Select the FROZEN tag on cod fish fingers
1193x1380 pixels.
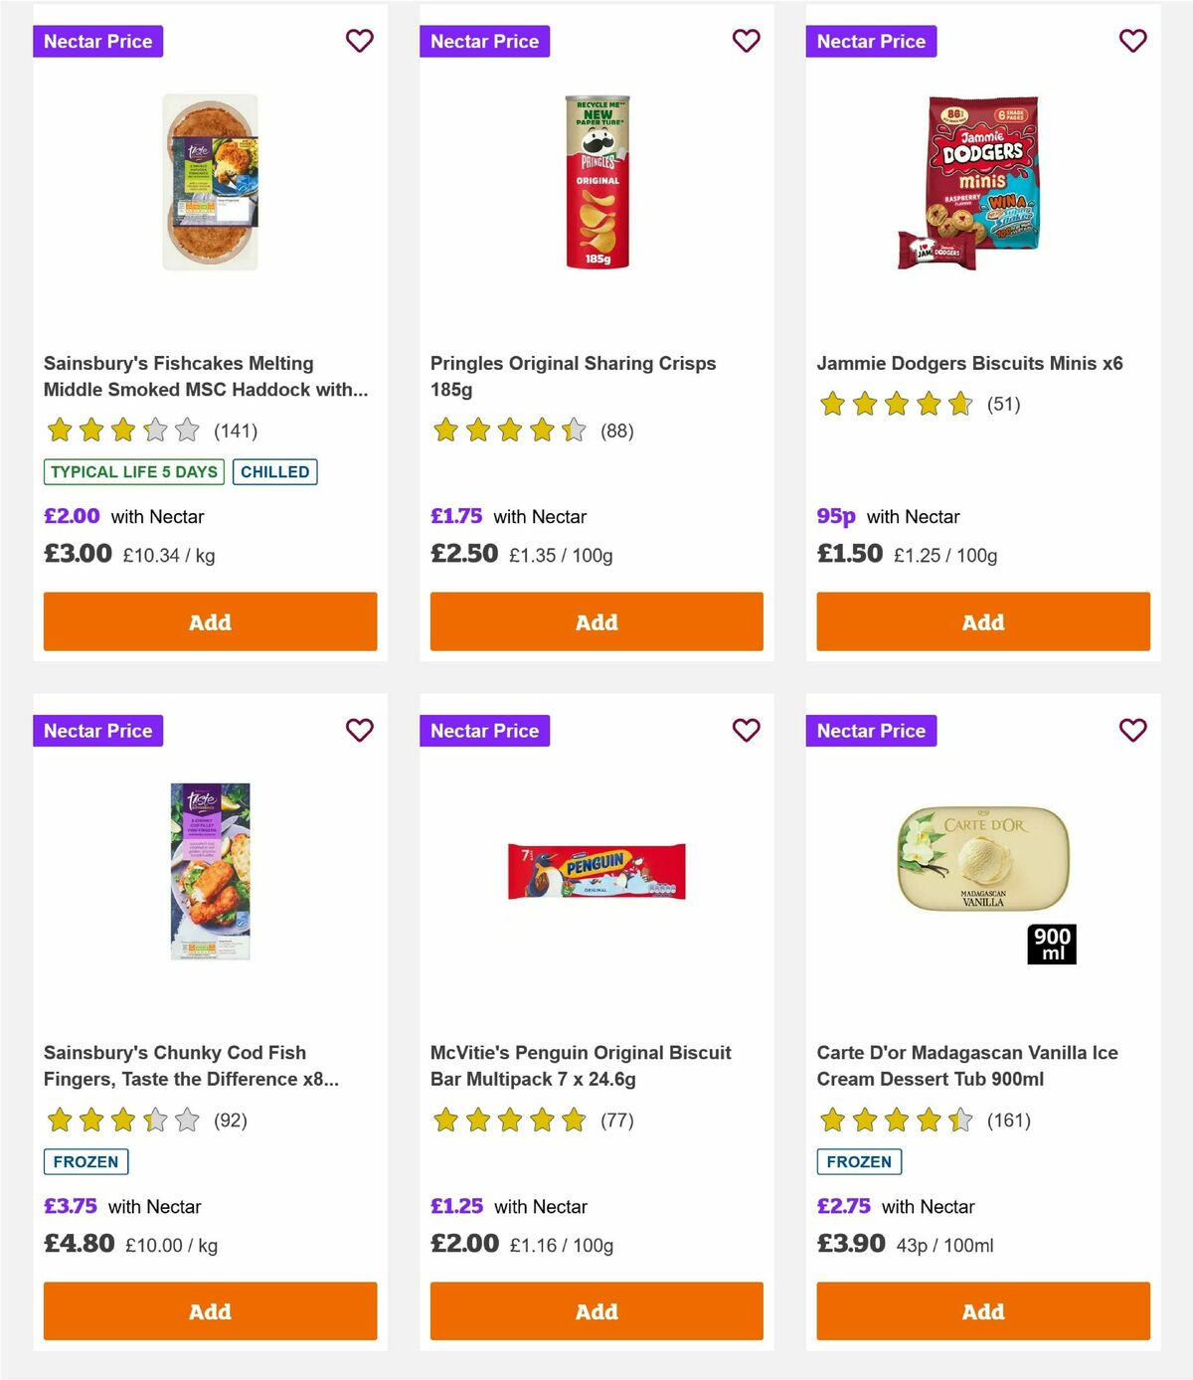tap(85, 1160)
